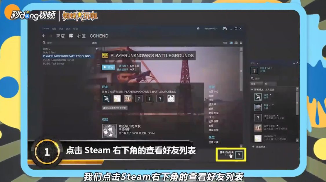Image resolution: width=326 pixels, height=182 pixels.
Task: Open sixth question-mark avatar in friends row
Action: pos(160,98)
